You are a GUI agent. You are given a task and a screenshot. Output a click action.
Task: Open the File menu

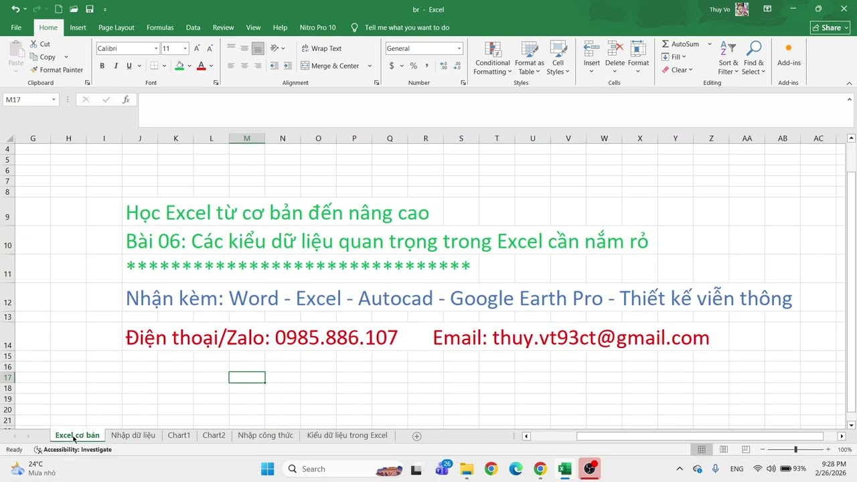16,27
